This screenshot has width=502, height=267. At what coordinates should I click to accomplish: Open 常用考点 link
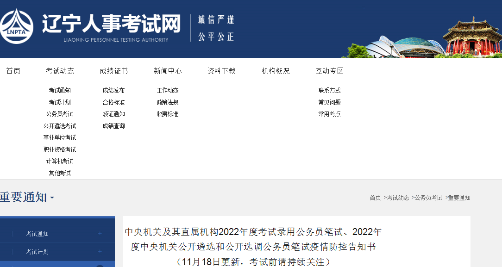tap(329, 114)
